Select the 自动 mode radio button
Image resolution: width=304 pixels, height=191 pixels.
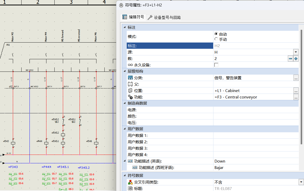click(216, 34)
